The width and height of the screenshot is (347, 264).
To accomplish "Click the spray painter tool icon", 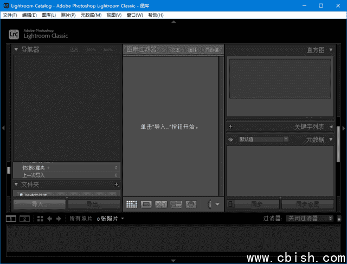I will (x=209, y=204).
